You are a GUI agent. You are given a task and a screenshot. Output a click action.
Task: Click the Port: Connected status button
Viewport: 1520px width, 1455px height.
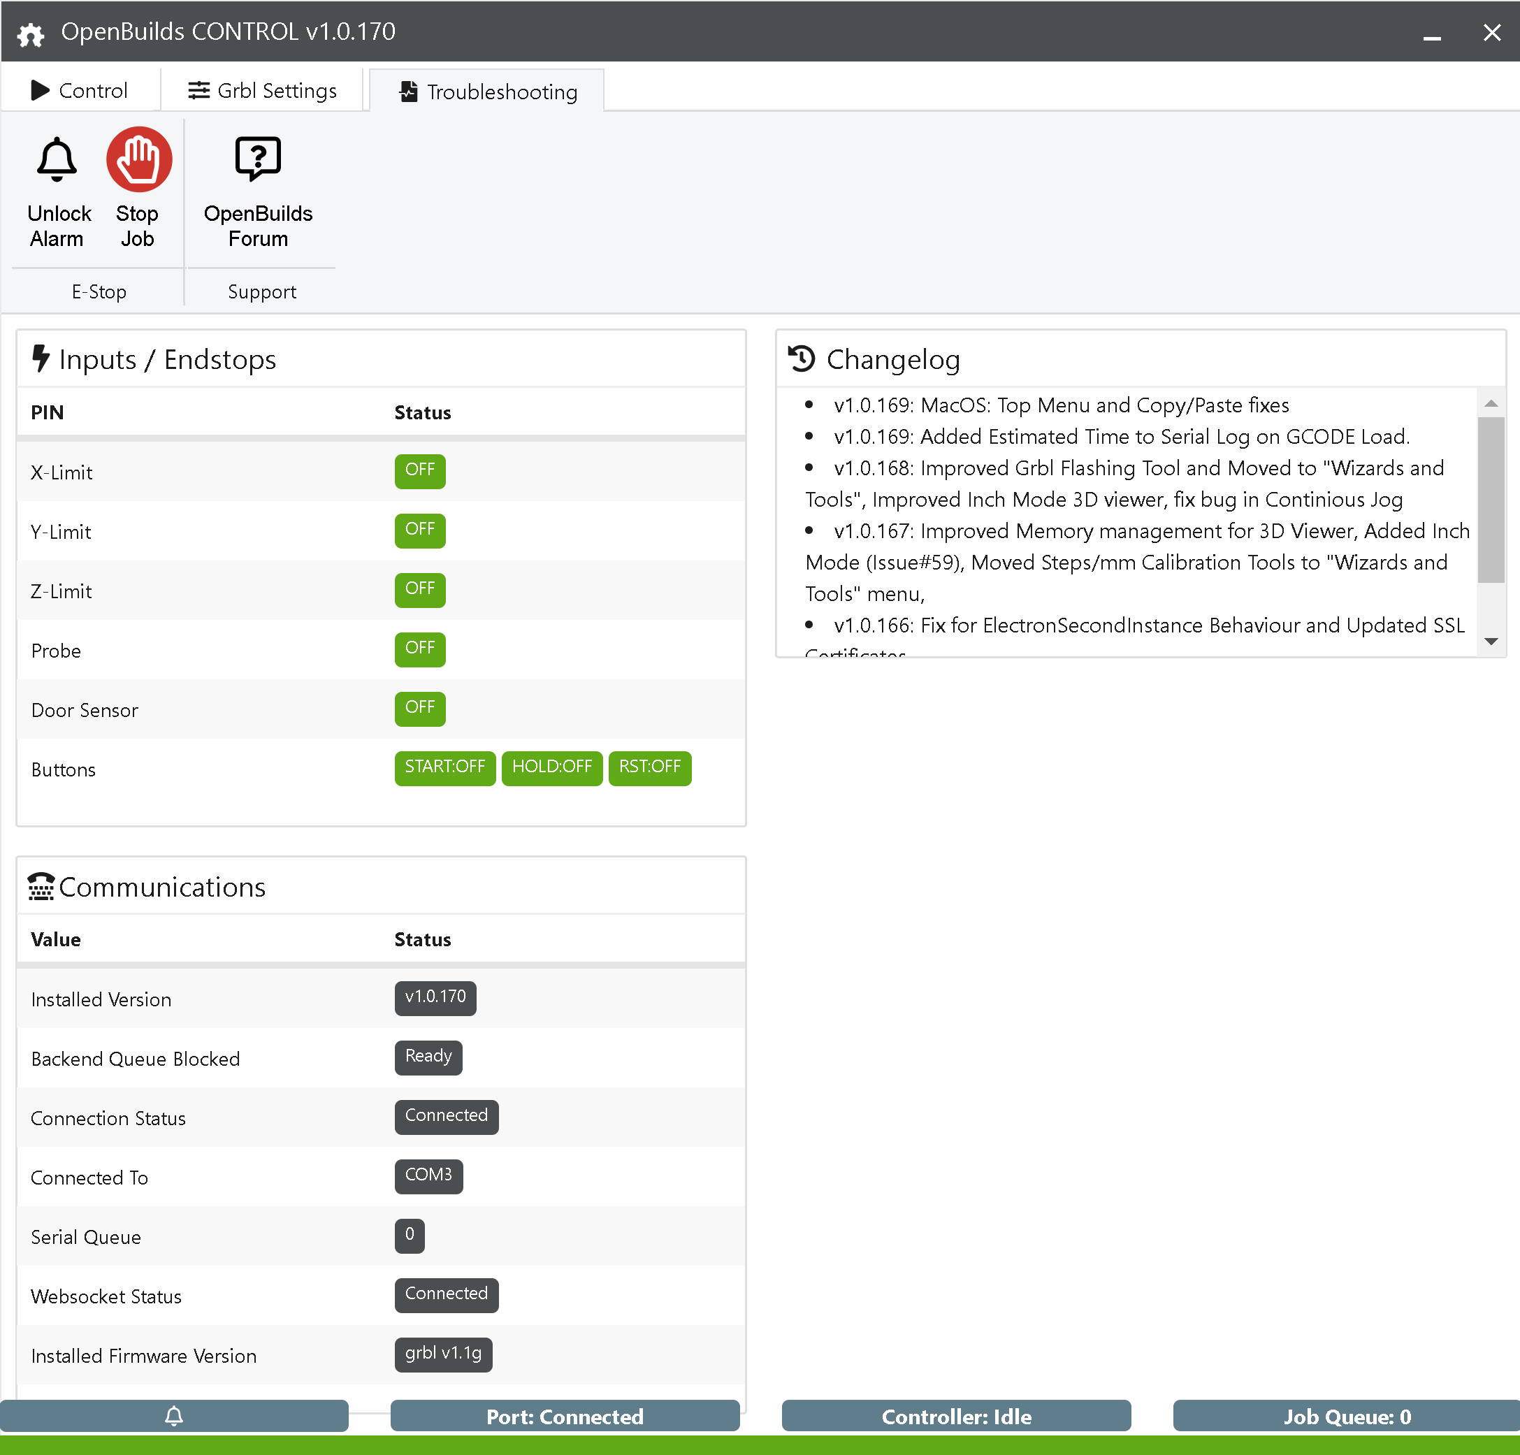click(565, 1415)
